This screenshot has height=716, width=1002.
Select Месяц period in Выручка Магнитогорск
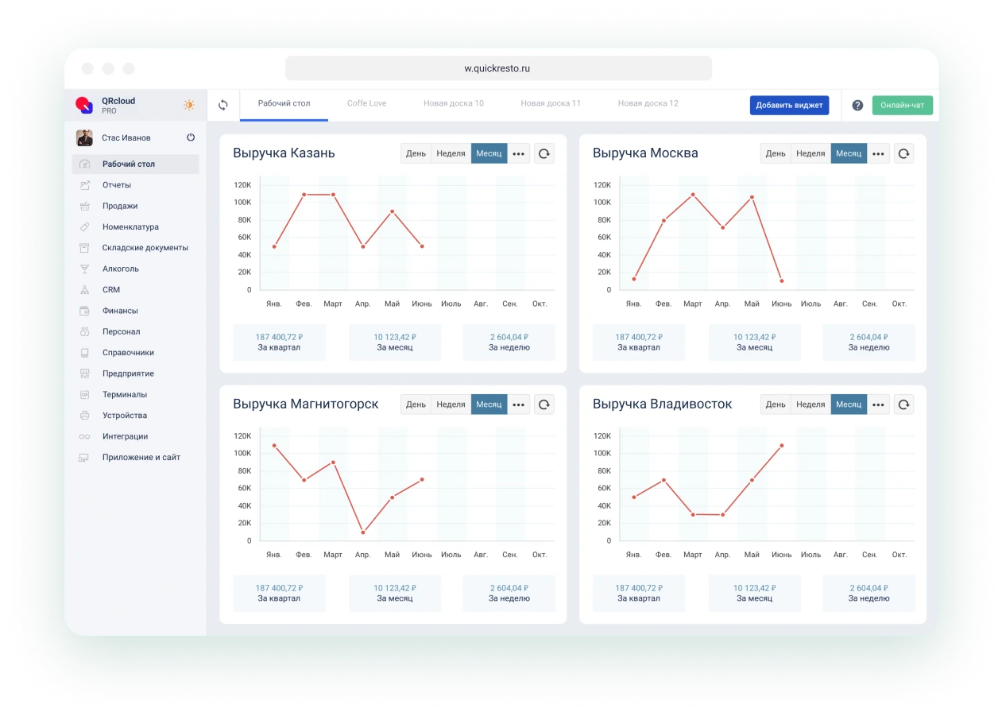click(x=489, y=404)
